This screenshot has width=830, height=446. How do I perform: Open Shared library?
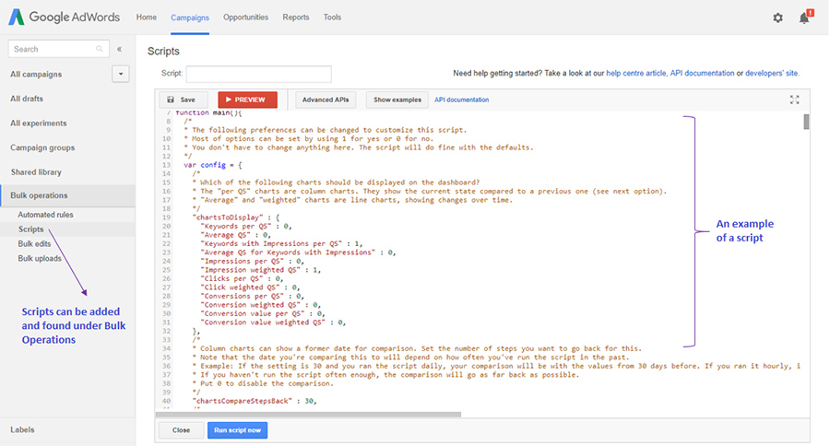(36, 172)
